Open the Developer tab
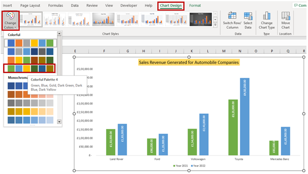This screenshot has width=308, height=174. pos(129,6)
